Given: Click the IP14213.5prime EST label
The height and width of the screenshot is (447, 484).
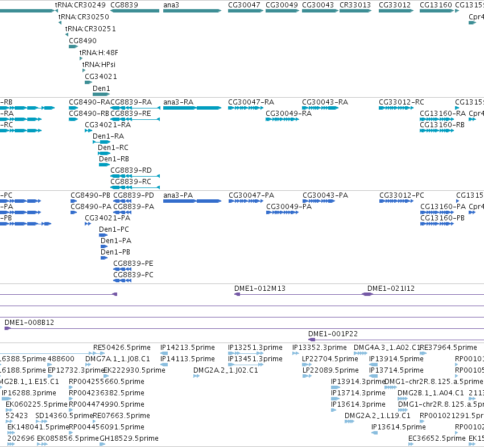Looking at the screenshot, I should pyautogui.click(x=187, y=348).
